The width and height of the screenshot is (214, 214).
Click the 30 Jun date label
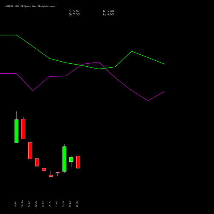click(x=22, y=204)
